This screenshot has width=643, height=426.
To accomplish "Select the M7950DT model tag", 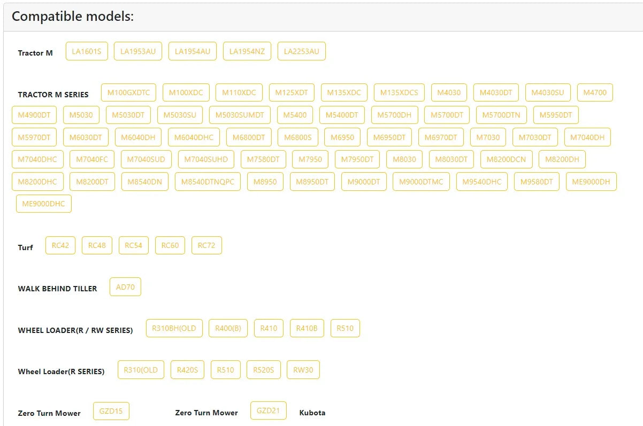I will point(357,159).
